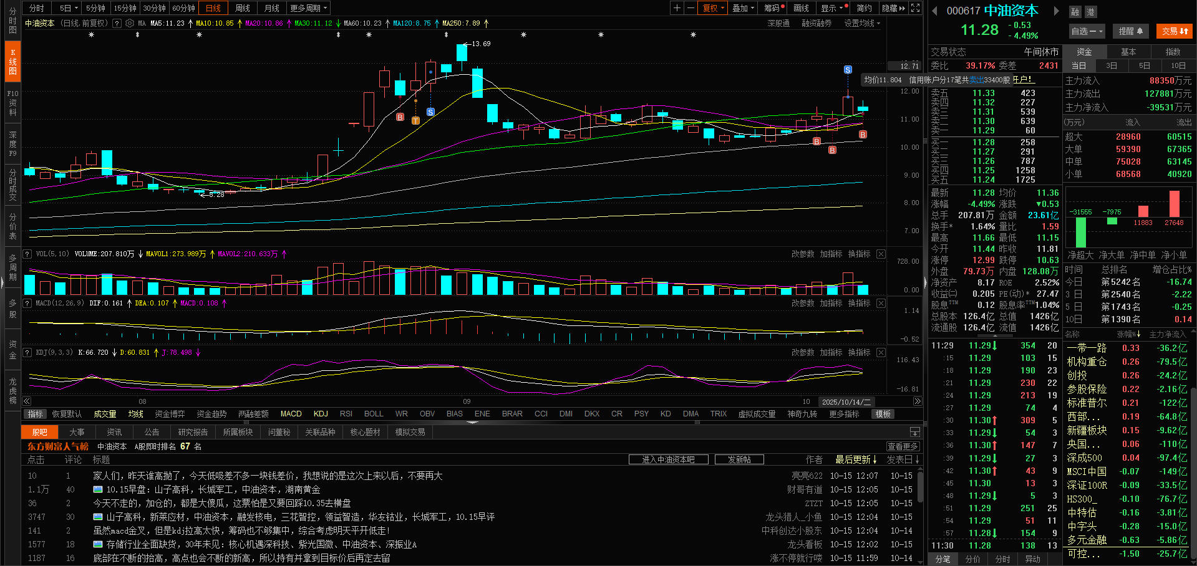1197x566 pixels.
Task: Close the KDJ indicator panel
Action: [881, 353]
